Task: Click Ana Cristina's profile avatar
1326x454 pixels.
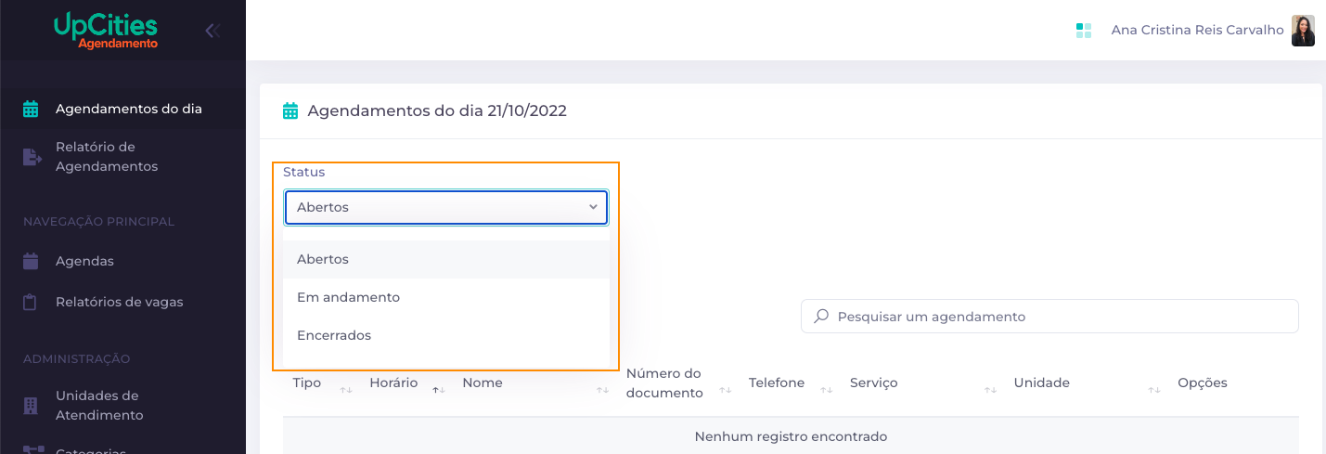Action: (x=1303, y=31)
